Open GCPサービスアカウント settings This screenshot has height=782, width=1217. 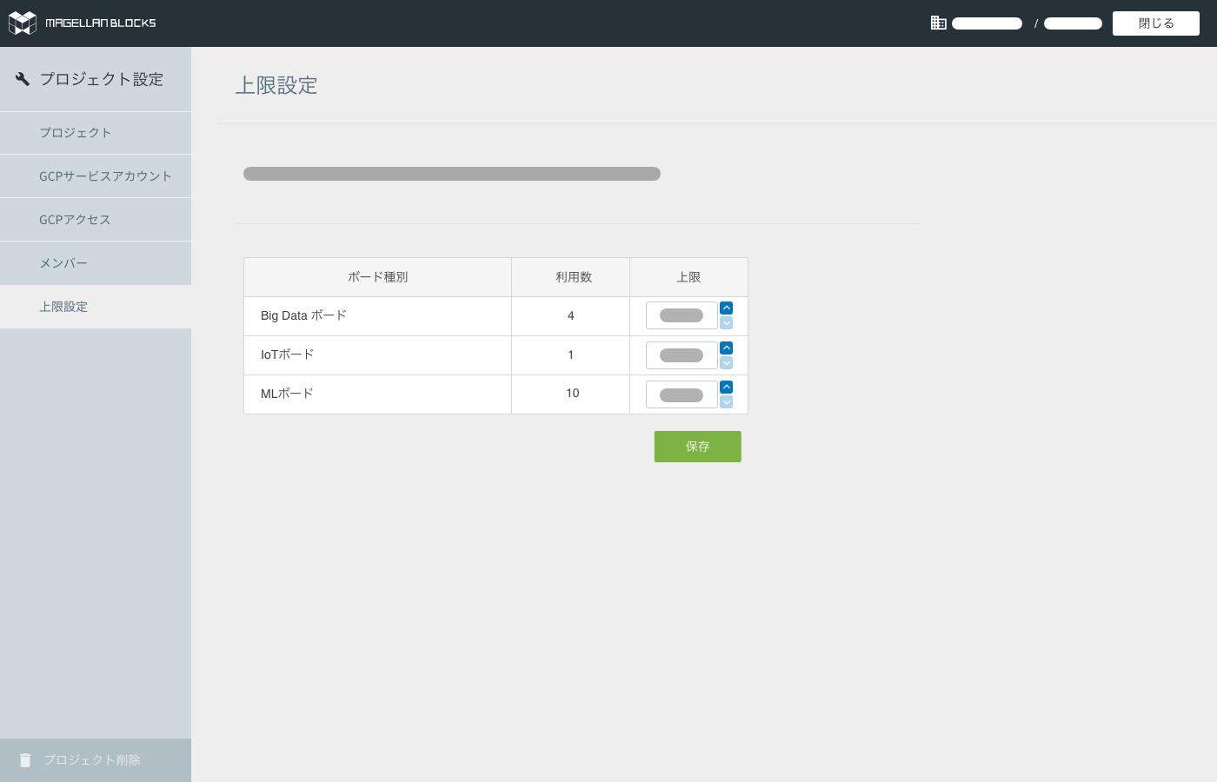click(96, 176)
